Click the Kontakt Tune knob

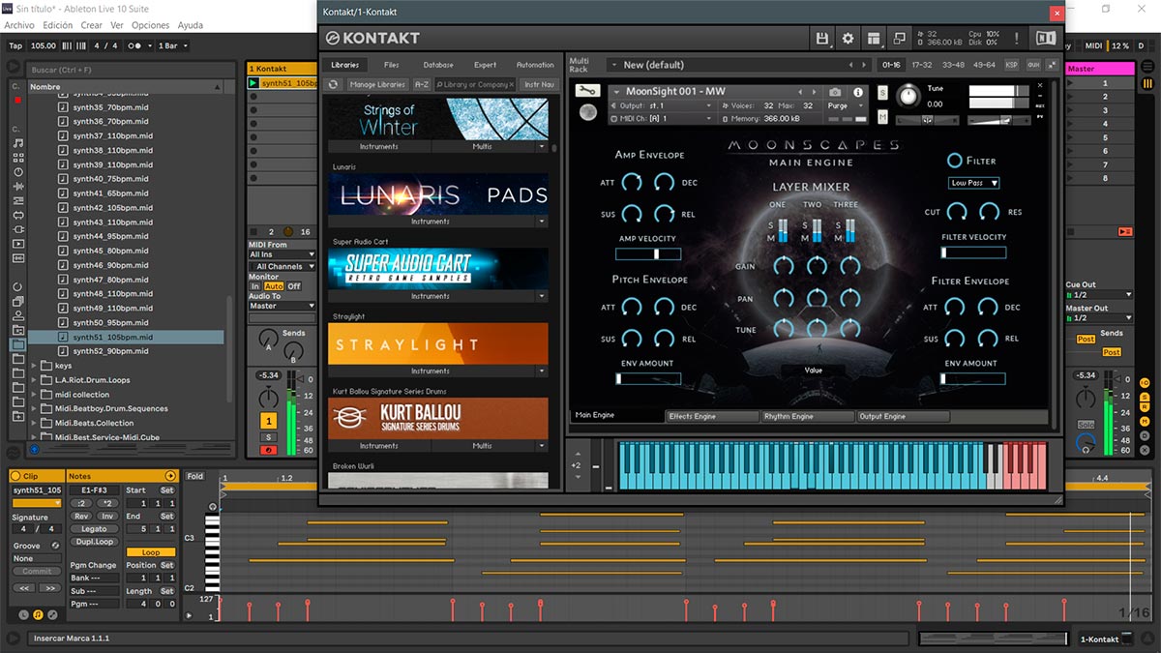point(908,96)
